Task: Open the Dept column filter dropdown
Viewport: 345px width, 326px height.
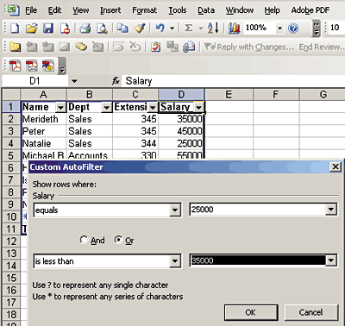Action: pos(106,108)
